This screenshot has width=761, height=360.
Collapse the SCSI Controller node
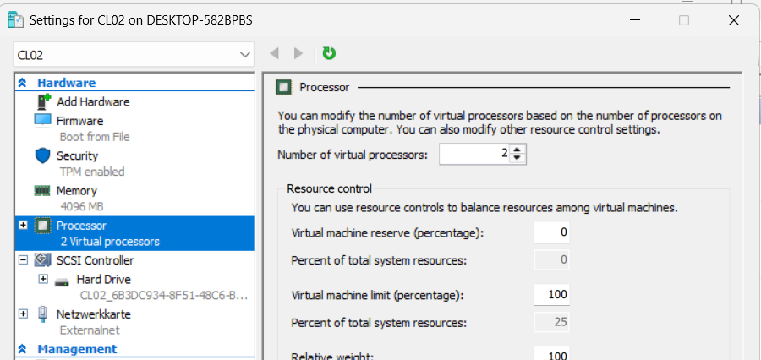pos(23,260)
